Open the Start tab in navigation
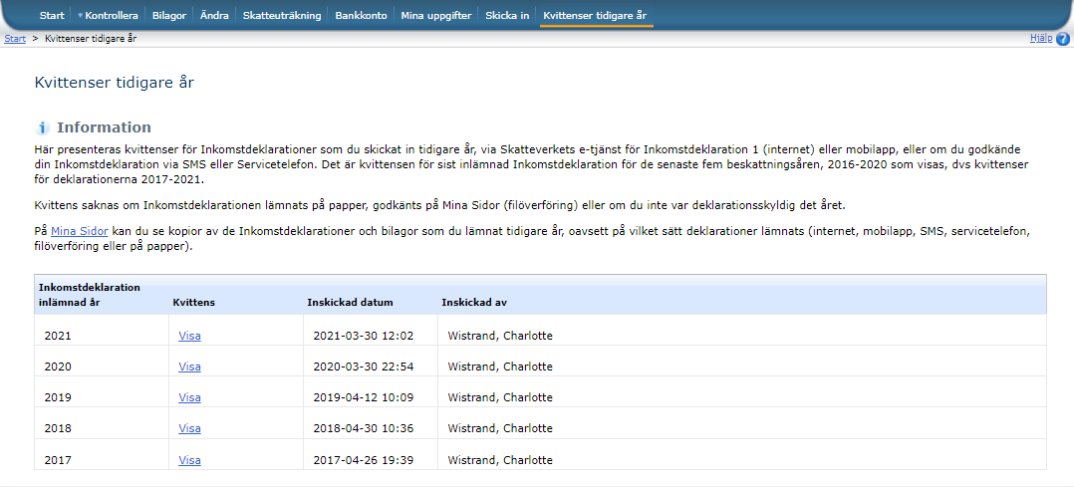Image resolution: width=1074 pixels, height=487 pixels. [52, 16]
